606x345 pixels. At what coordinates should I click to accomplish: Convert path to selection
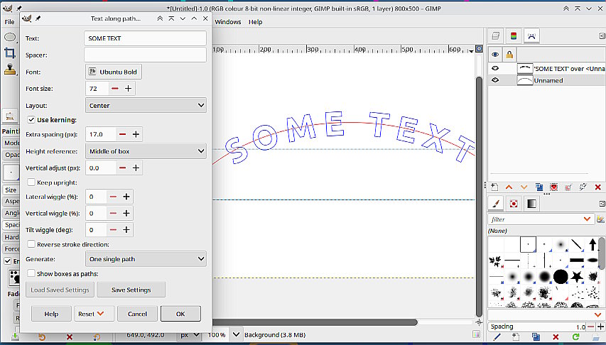[553, 187]
